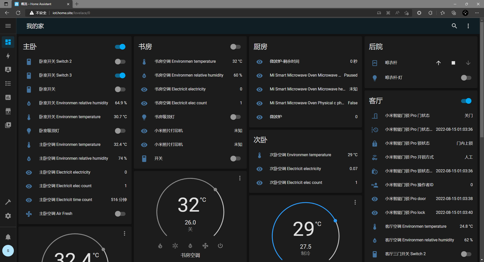Turn off 书房空调 with power icon
Viewport: 484px width, 262px height.
pos(220,246)
